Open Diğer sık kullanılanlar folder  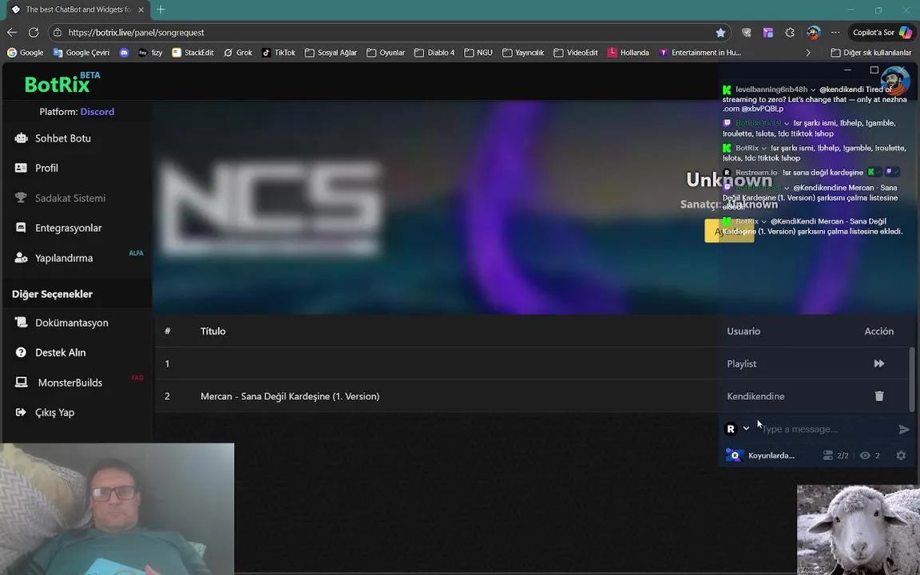(x=870, y=52)
